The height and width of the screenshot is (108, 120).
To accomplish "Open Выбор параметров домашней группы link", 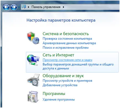I will tap(78, 66).
